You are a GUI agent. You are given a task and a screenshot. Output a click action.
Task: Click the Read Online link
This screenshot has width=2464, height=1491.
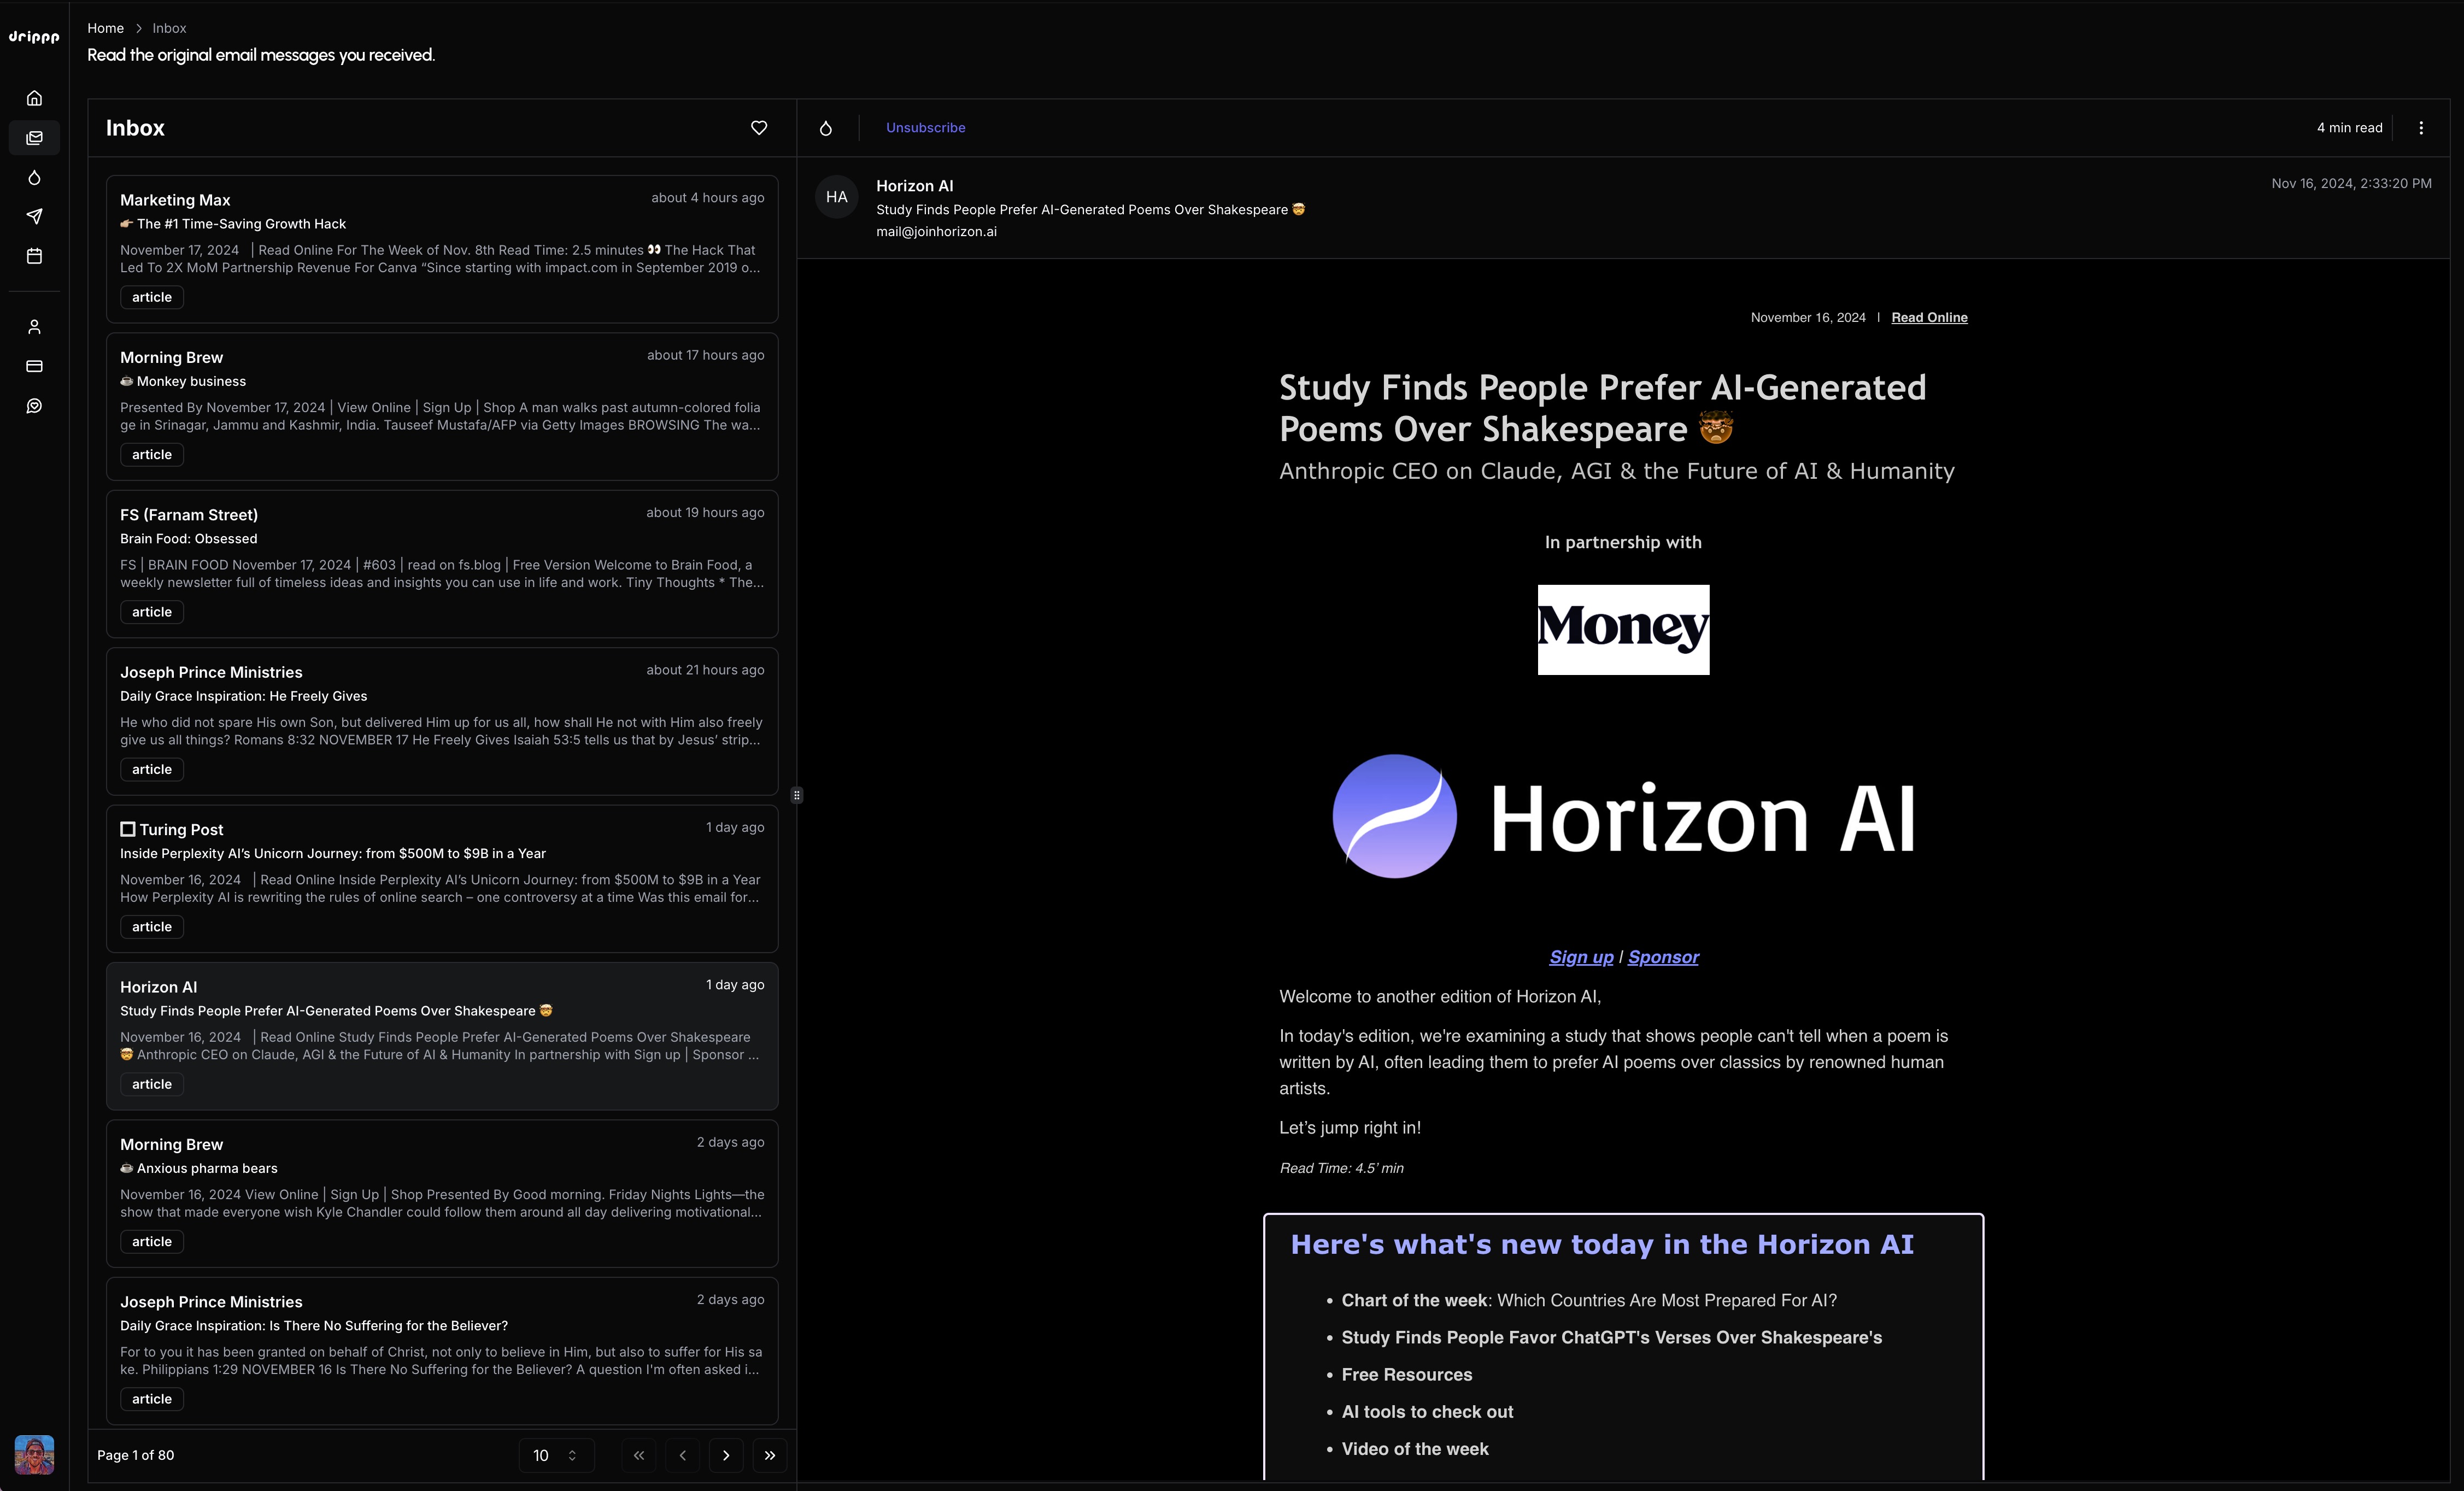(x=1929, y=317)
